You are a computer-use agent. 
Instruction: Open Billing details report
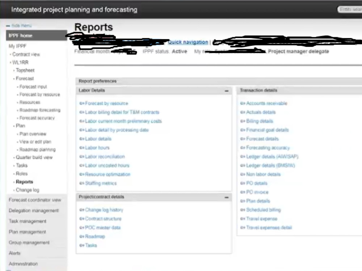[260, 121]
